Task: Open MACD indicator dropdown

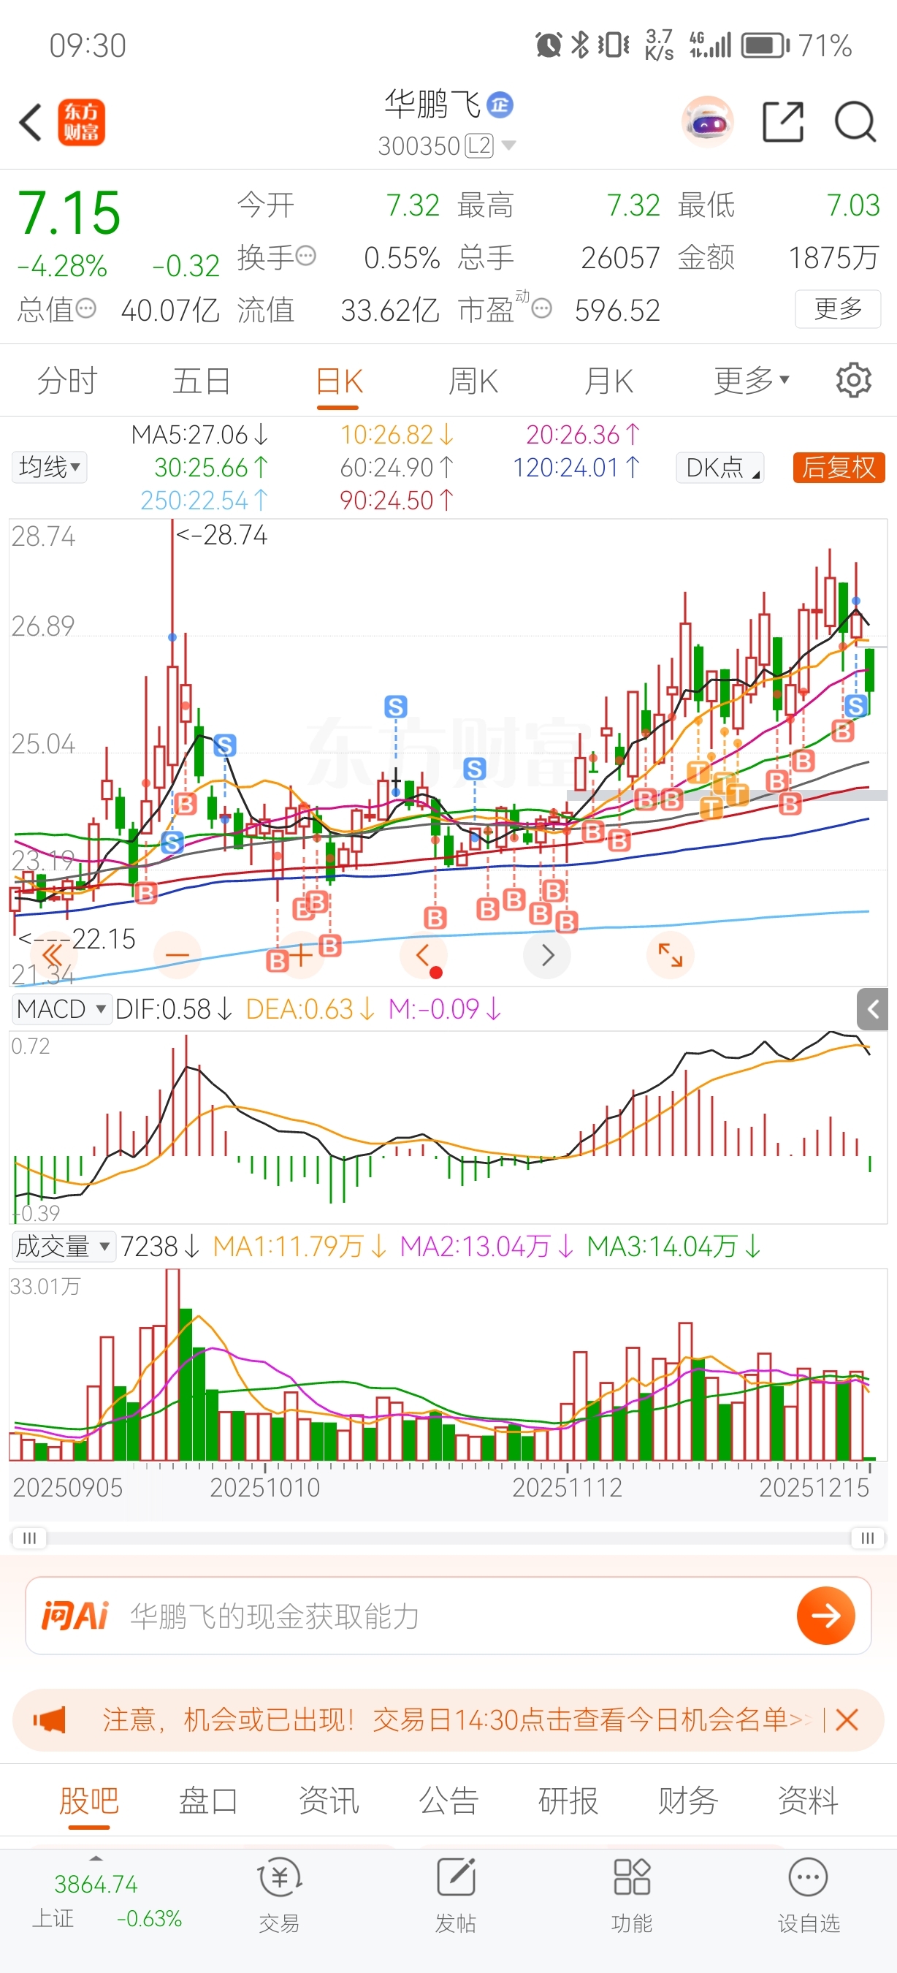Action: [61, 1008]
